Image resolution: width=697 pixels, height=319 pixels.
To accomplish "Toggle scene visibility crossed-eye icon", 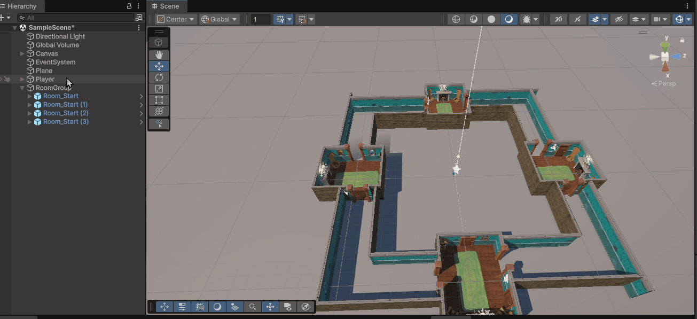I will click(x=618, y=19).
